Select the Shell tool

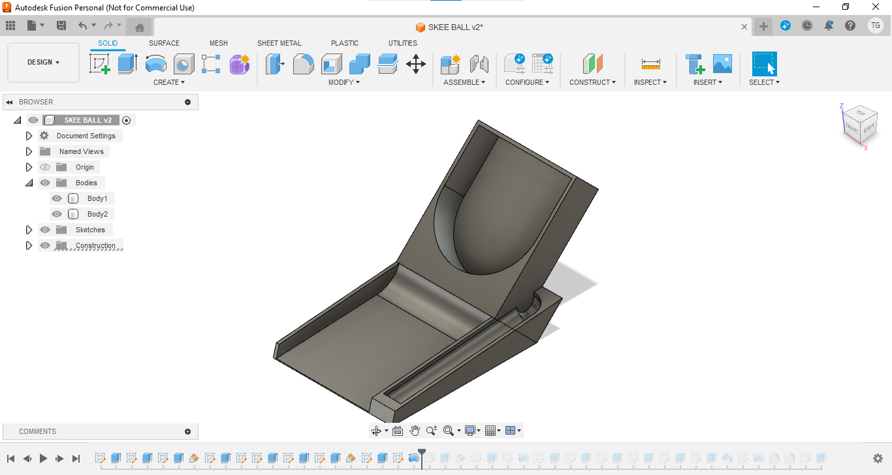tap(331, 64)
